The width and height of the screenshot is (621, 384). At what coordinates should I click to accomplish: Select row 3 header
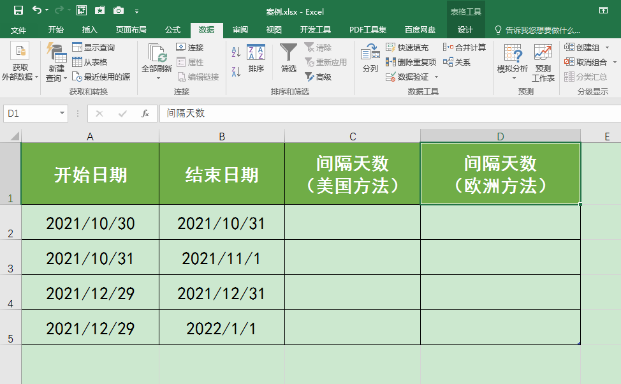(10, 257)
